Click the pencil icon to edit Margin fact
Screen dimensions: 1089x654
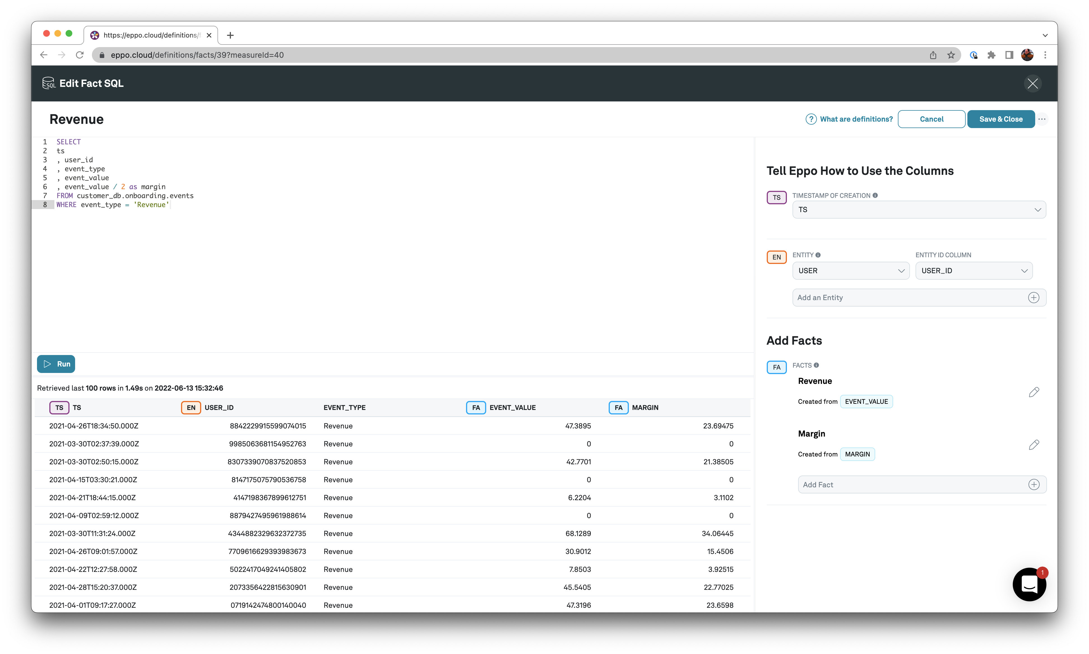(1034, 445)
